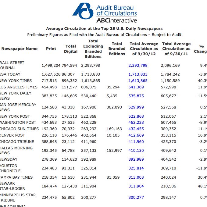
Task: Click the DALLAS MORNING NEWS name
Action: pyautogui.click(x=16, y=150)
